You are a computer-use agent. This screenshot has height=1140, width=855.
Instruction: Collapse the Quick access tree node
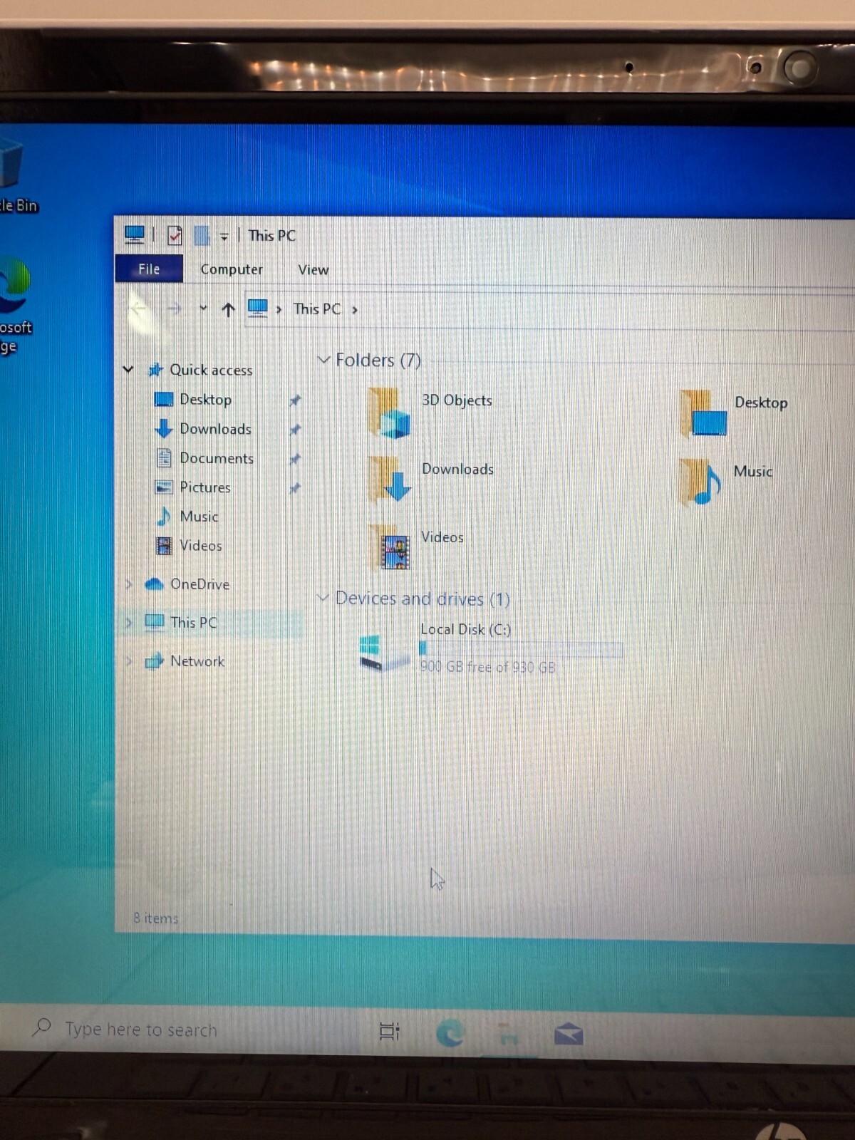coord(128,369)
